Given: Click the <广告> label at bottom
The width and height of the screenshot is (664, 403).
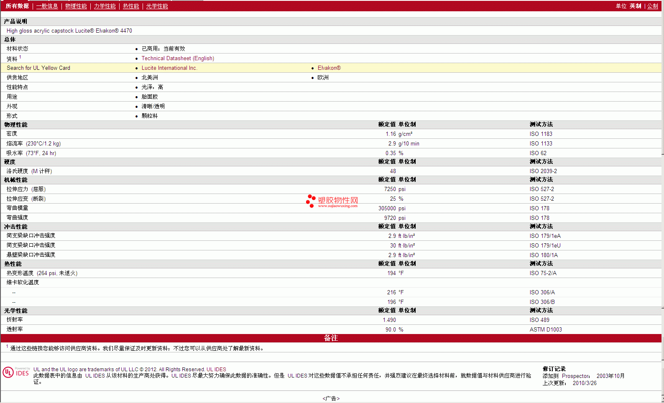Looking at the screenshot, I should (331, 398).
